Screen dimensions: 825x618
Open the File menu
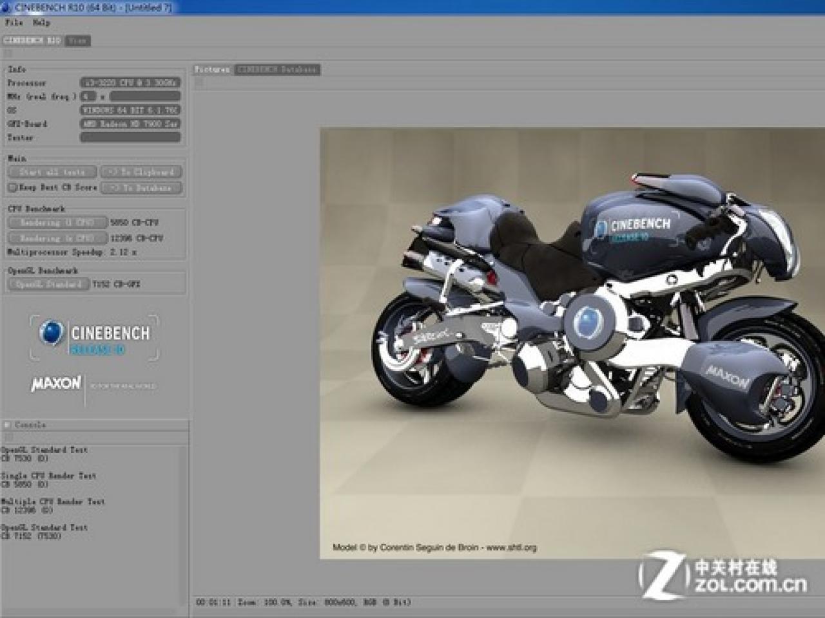(x=14, y=23)
